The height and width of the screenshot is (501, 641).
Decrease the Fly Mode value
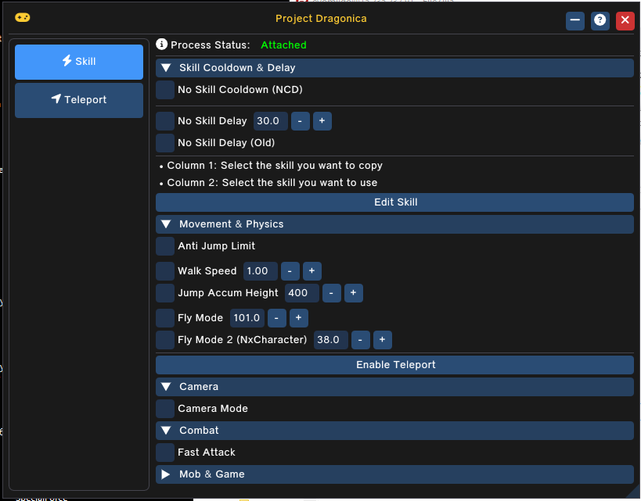(277, 318)
